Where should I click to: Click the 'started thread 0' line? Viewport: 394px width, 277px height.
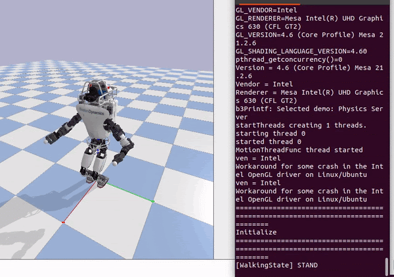268,141
